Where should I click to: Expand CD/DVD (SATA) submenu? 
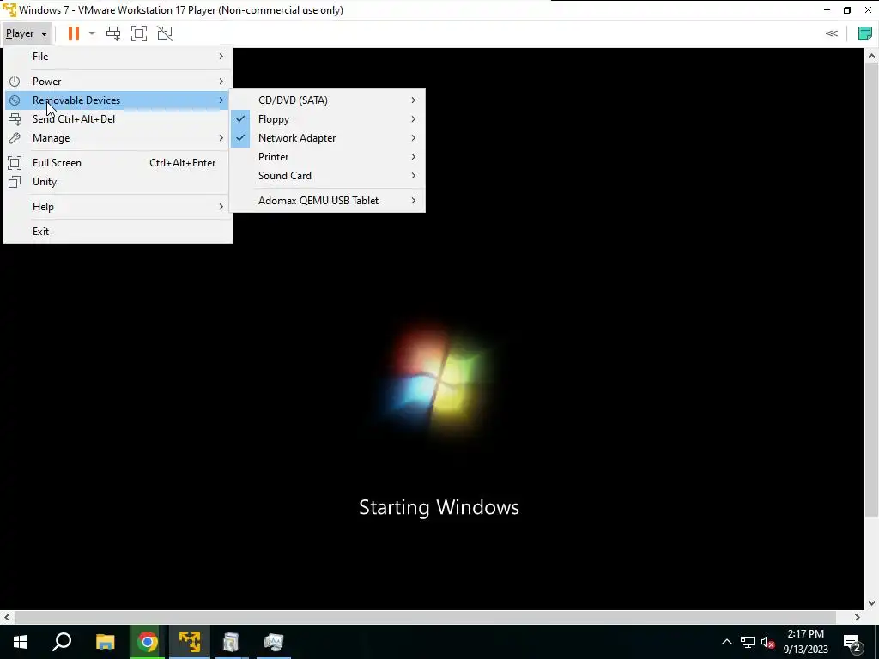point(327,100)
